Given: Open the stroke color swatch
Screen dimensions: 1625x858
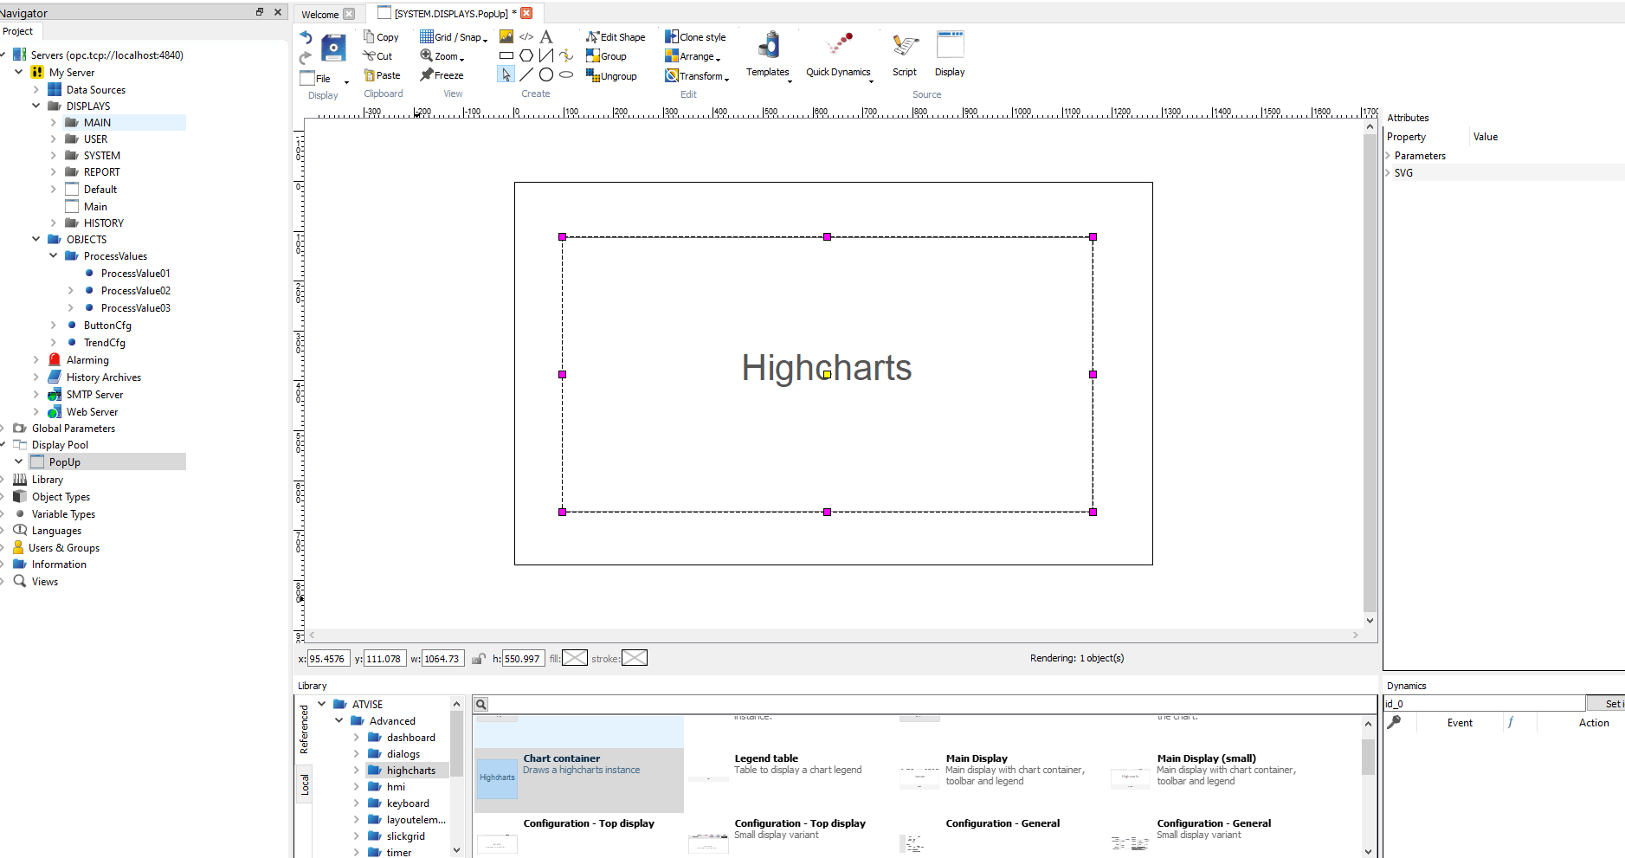Looking at the screenshot, I should pyautogui.click(x=635, y=659).
